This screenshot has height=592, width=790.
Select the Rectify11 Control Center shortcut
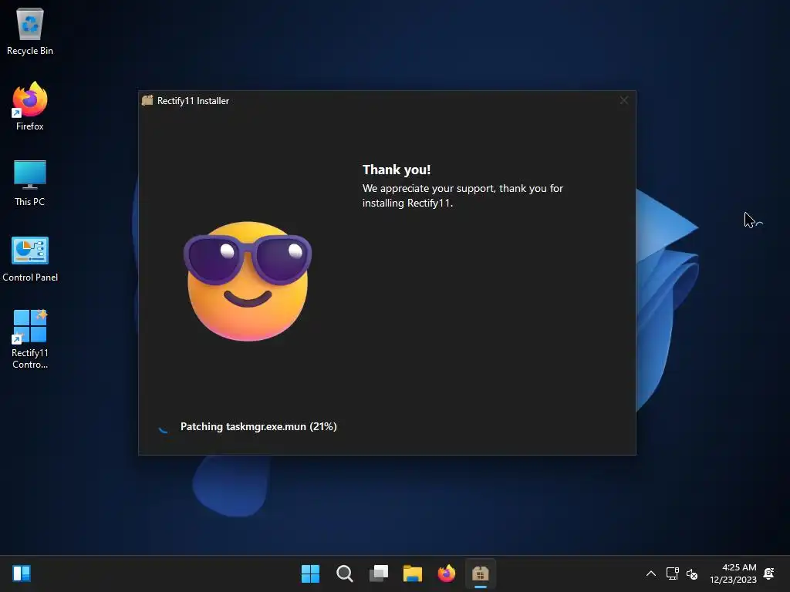[30, 339]
